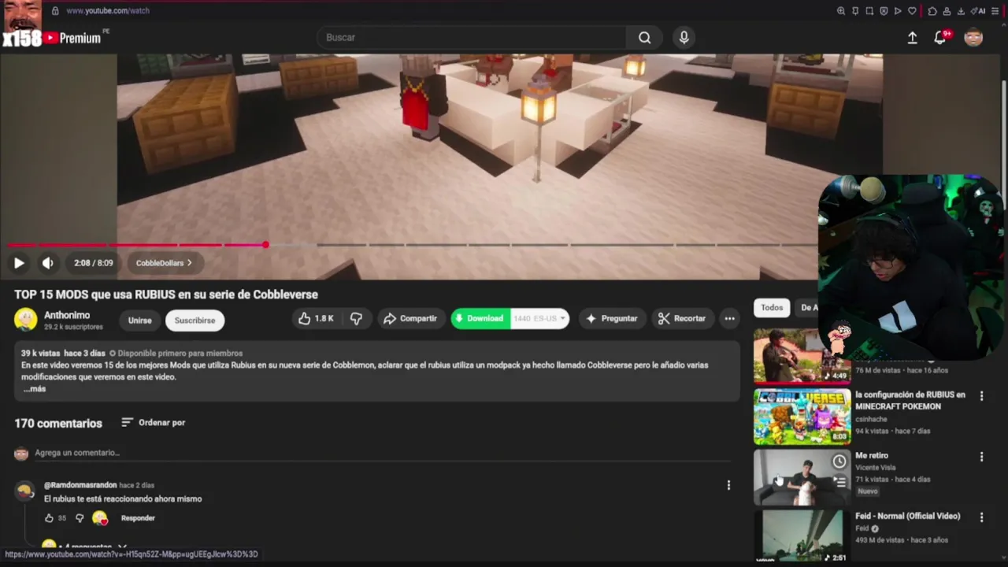Screen dimensions: 1008x567
Task: Click the browser play arrow icon
Action: tap(898, 11)
